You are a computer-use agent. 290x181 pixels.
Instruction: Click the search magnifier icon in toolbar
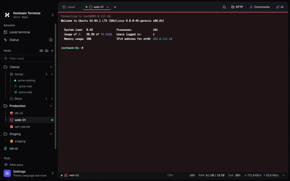coord(224,7)
